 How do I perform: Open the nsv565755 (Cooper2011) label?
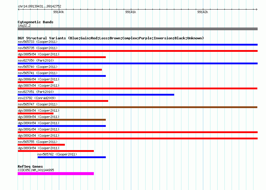point(38,142)
